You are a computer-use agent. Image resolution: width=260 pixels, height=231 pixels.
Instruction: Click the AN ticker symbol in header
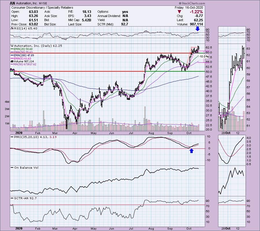[13, 3]
